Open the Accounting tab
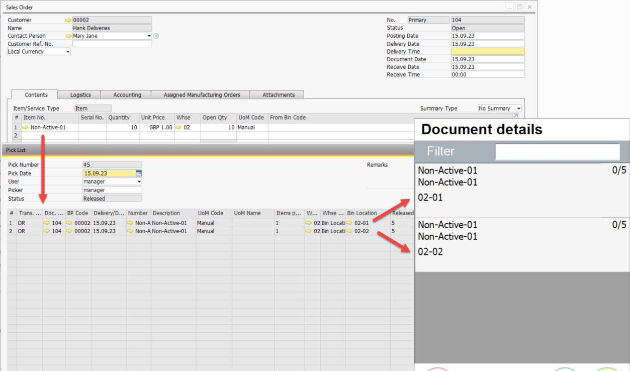The image size is (630, 371). [x=127, y=95]
